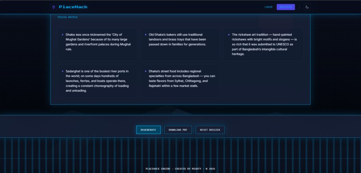Select the Dhaka's street food trivia card

(x=180, y=81)
